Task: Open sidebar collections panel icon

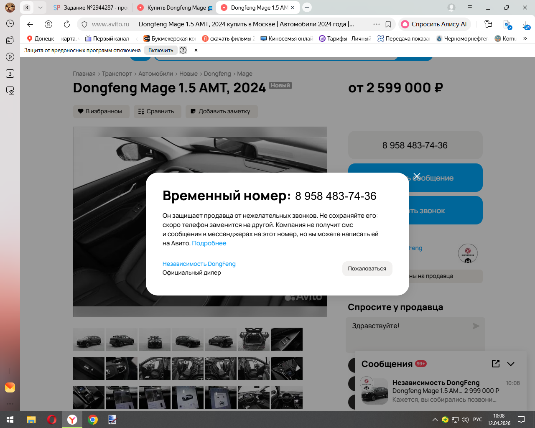Action: pyautogui.click(x=10, y=40)
